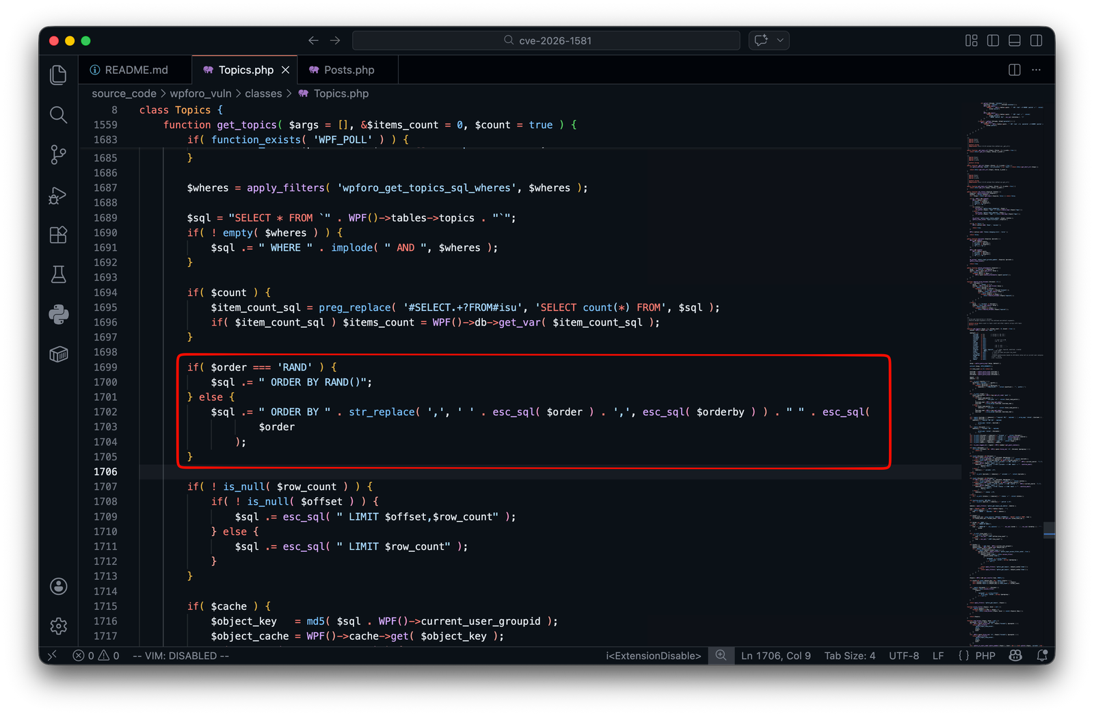Toggle the bottom panel
The image size is (1094, 716).
coord(1015,40)
